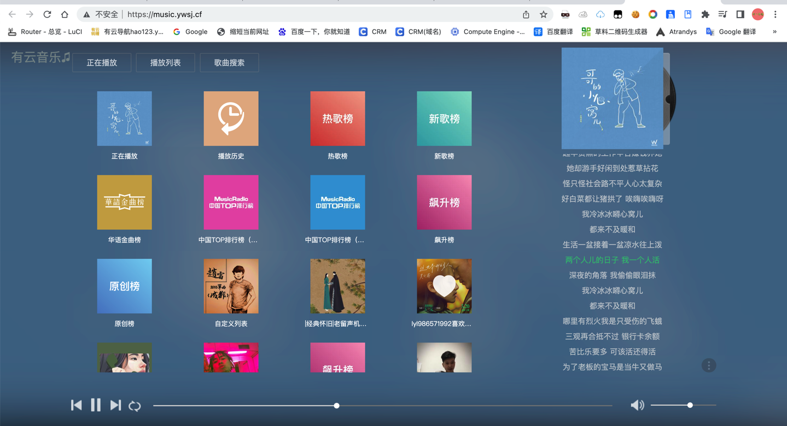Open the 华语金曲榜 playlist

pos(125,203)
